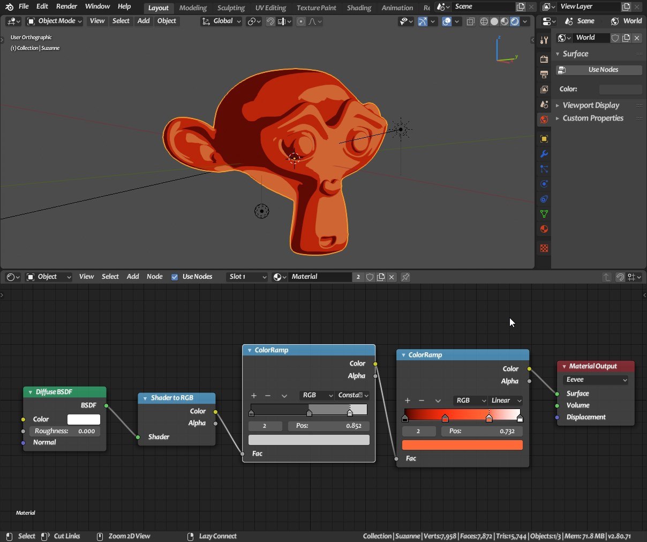
Task: Click Pos field showing 0.852
Action: (328, 426)
